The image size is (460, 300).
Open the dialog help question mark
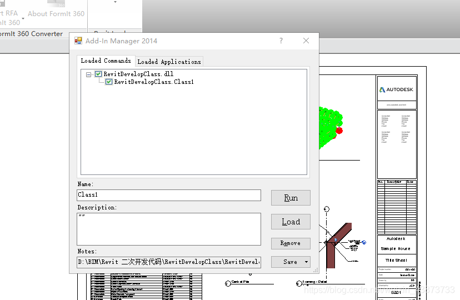coord(281,41)
